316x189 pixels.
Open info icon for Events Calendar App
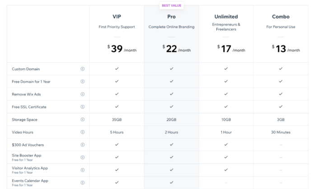tap(83, 183)
